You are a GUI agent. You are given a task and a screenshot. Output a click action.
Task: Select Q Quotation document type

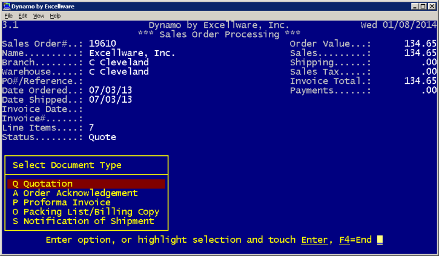[x=86, y=184]
